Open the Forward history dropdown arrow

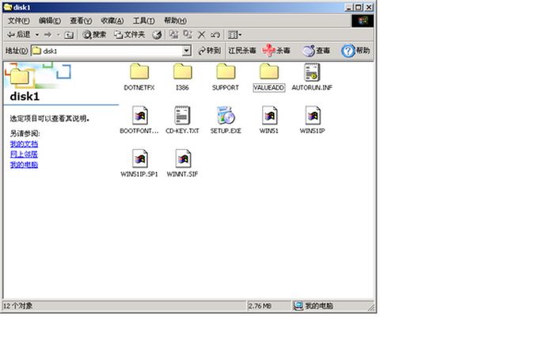tap(59, 35)
